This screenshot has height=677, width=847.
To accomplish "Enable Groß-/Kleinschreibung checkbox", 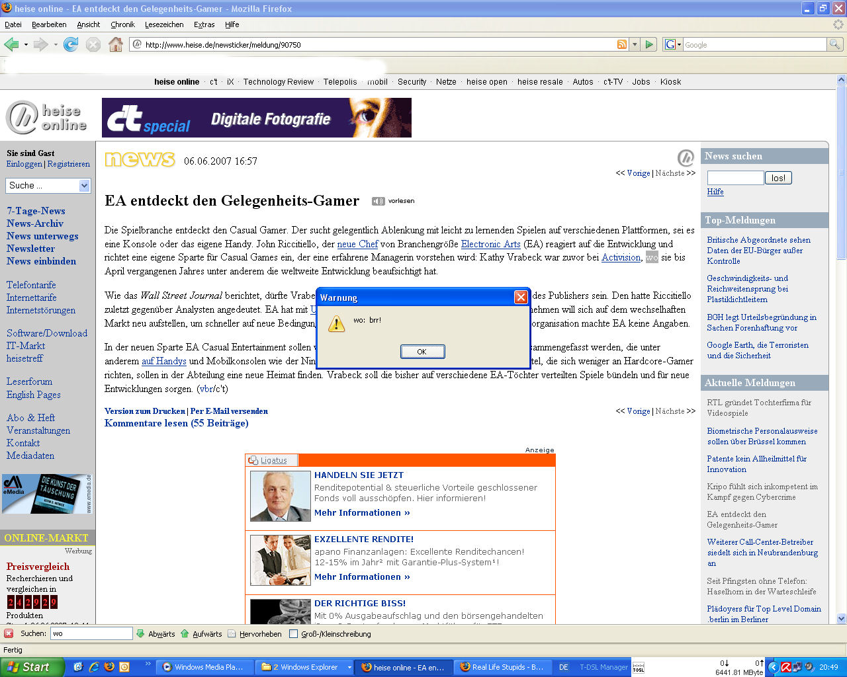I will tap(293, 634).
